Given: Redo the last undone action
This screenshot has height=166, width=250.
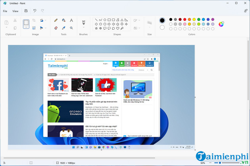Looking at the screenshot, I should click(x=42, y=11).
